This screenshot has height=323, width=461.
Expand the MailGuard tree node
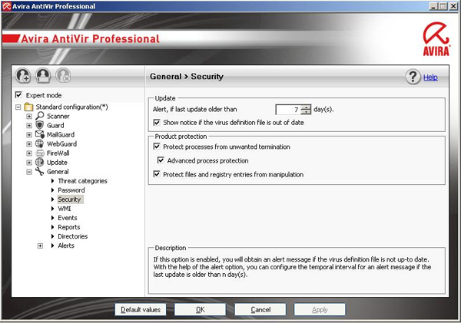(29, 135)
